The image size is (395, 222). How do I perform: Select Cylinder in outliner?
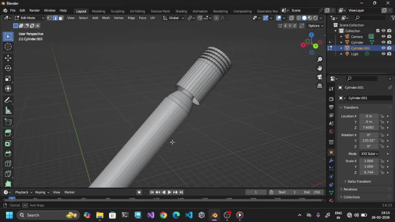click(357, 42)
